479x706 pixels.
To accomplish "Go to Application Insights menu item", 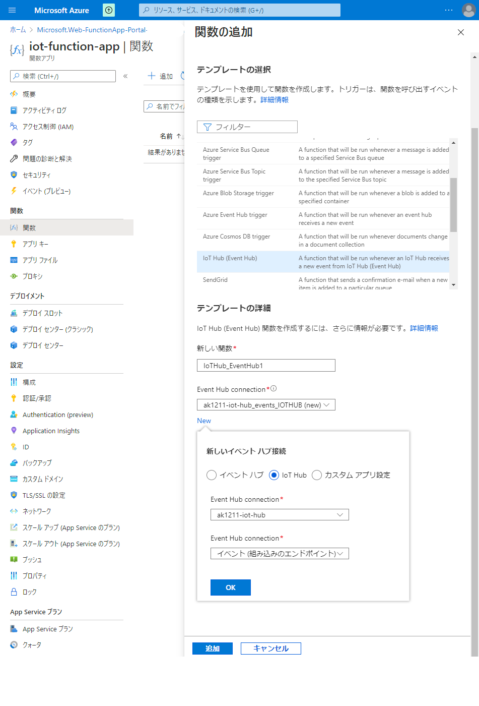I will pyautogui.click(x=51, y=431).
